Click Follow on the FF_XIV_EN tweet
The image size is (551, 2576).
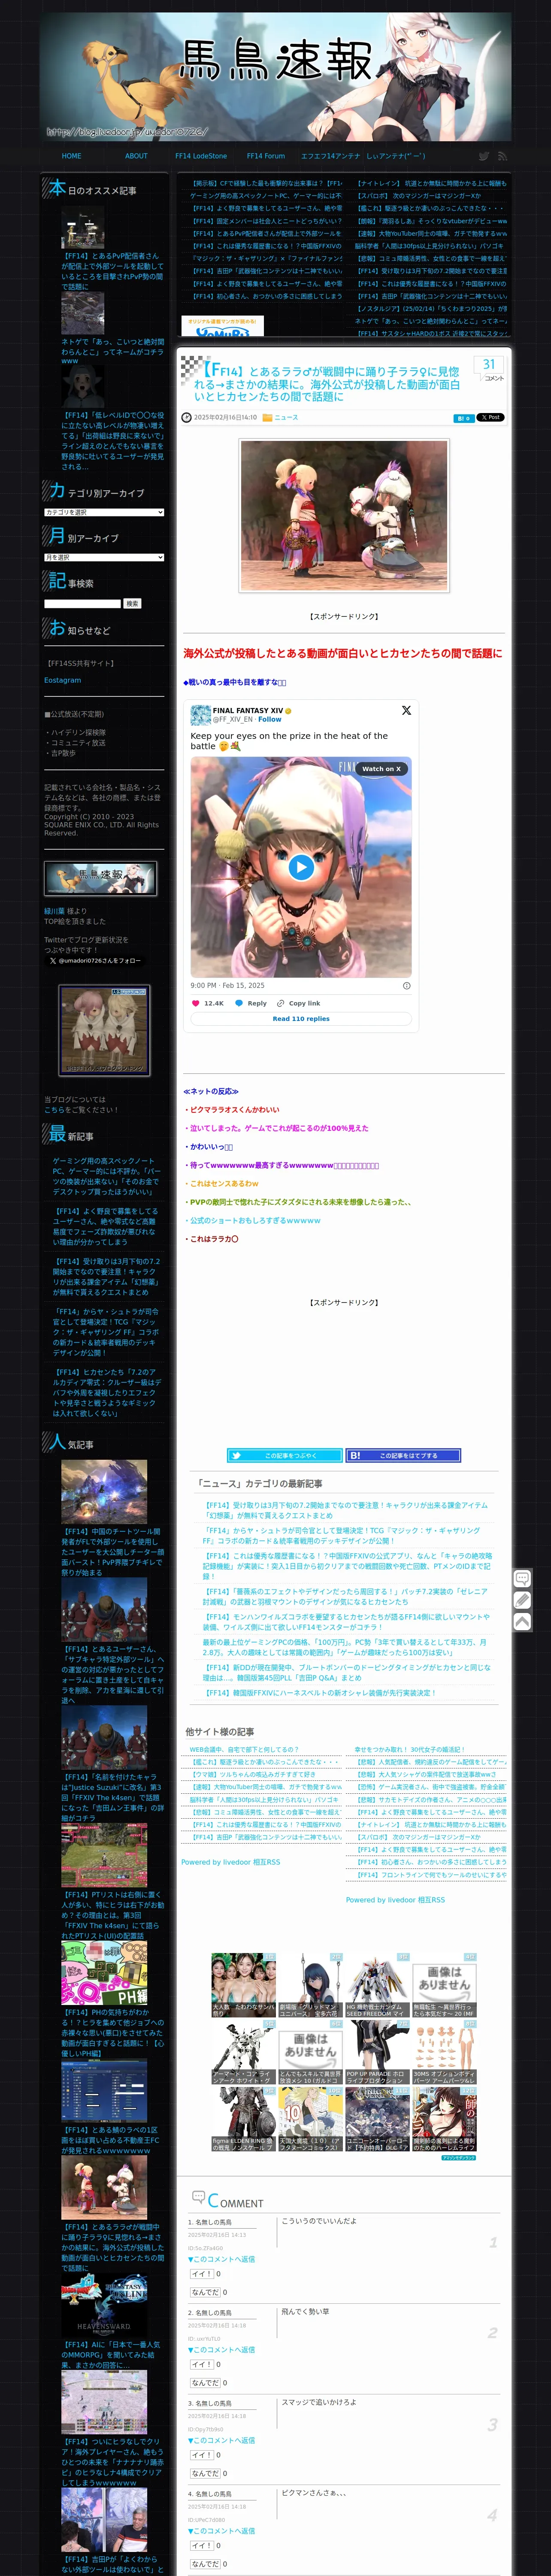click(270, 719)
